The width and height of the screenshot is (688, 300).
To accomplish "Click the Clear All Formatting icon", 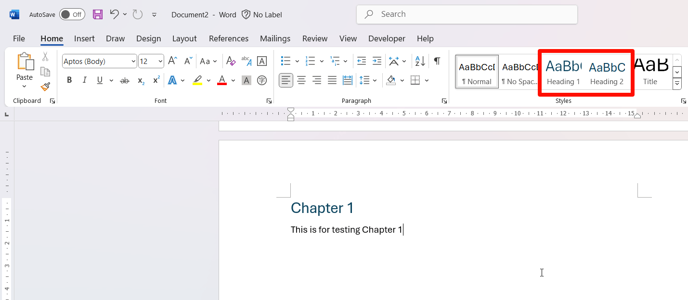I will coord(231,61).
